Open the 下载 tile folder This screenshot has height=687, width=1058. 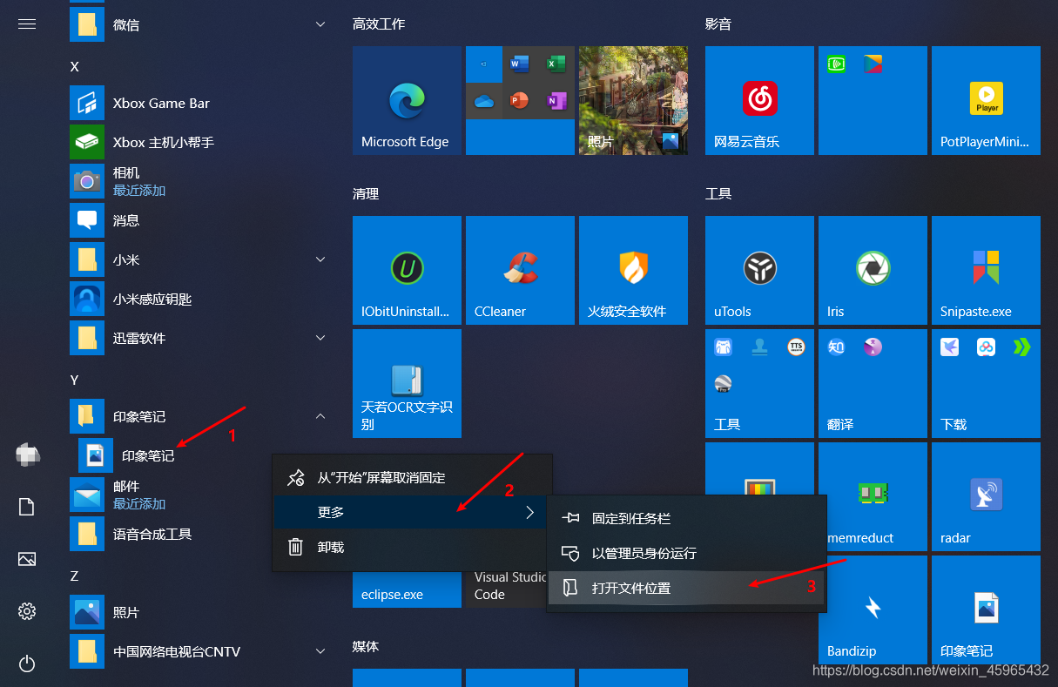point(986,384)
